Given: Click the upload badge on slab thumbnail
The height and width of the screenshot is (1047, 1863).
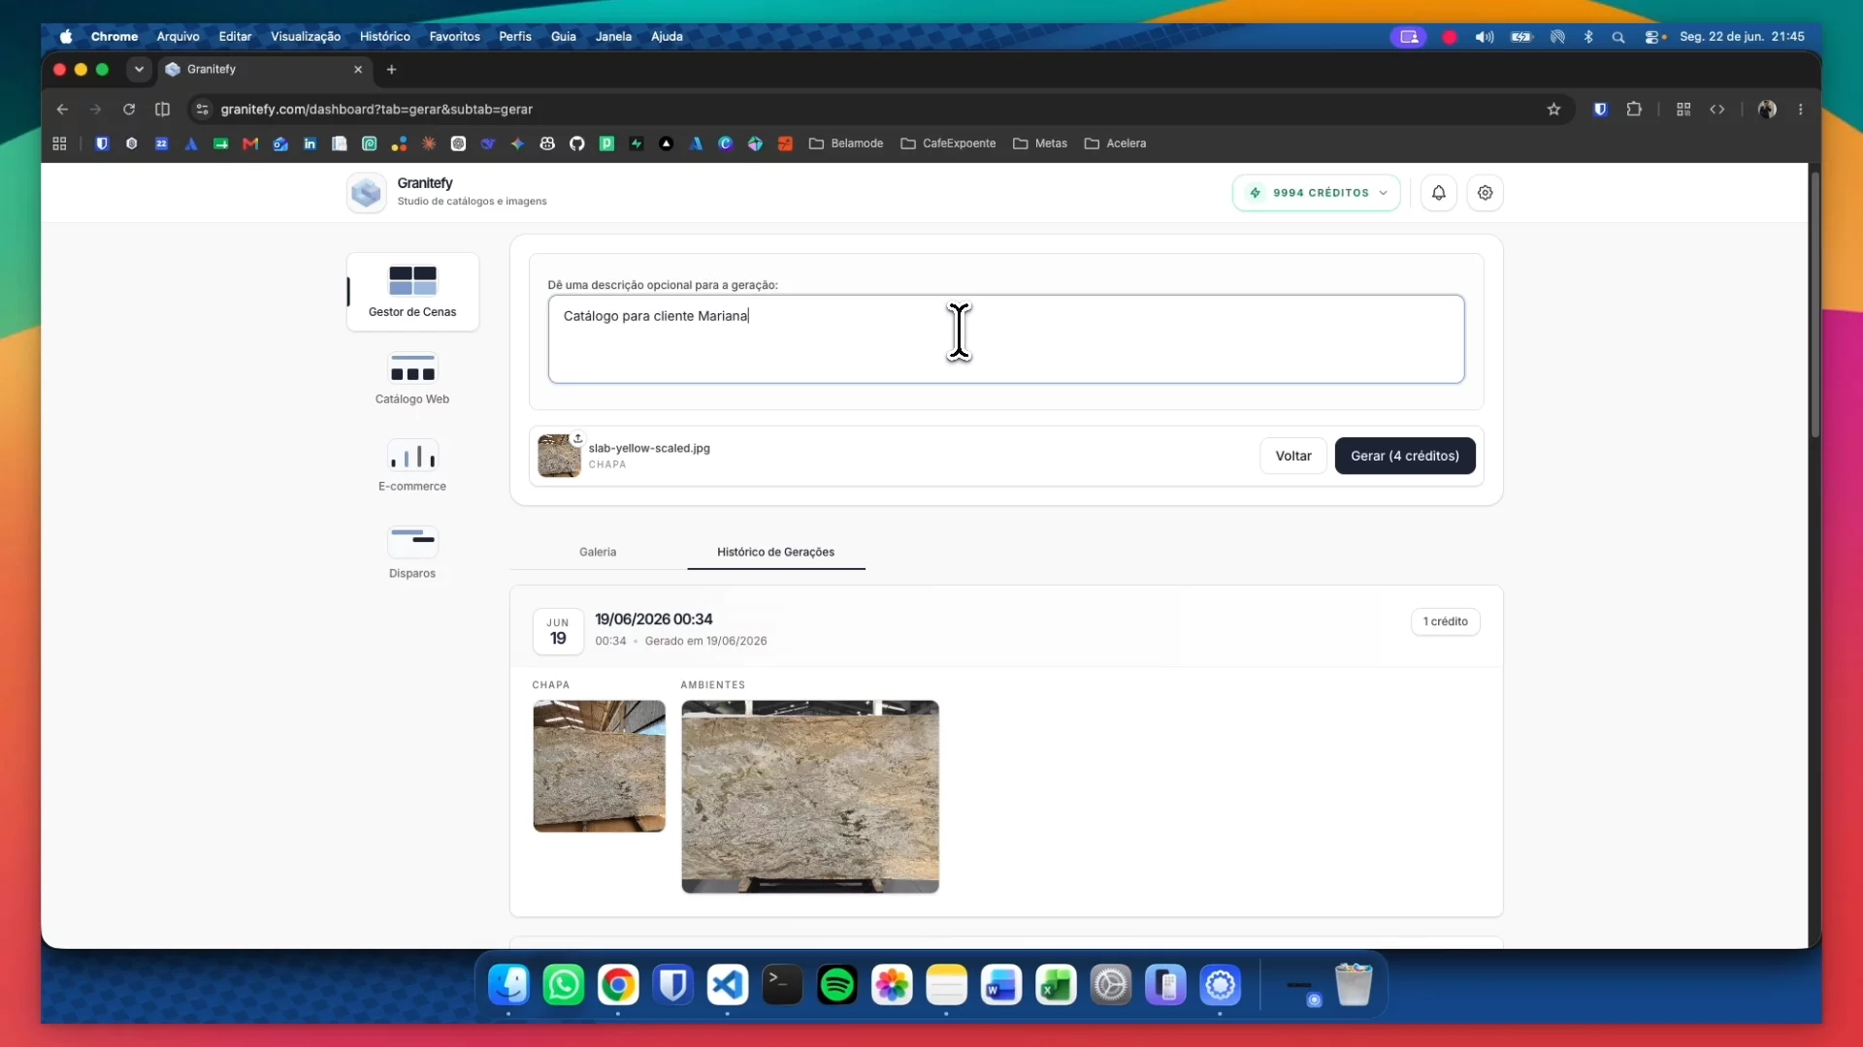Looking at the screenshot, I should point(578,438).
